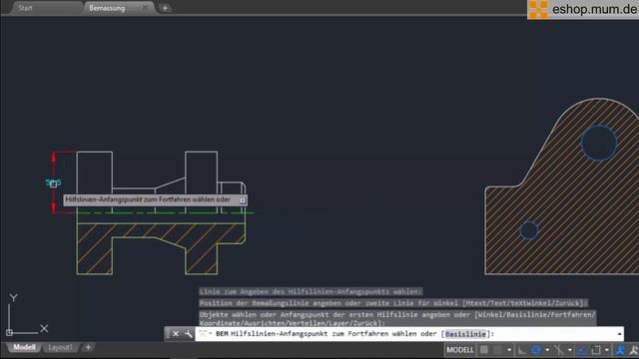The width and height of the screenshot is (639, 359).
Task: Toggle the drawing grid display
Action: click(x=483, y=350)
